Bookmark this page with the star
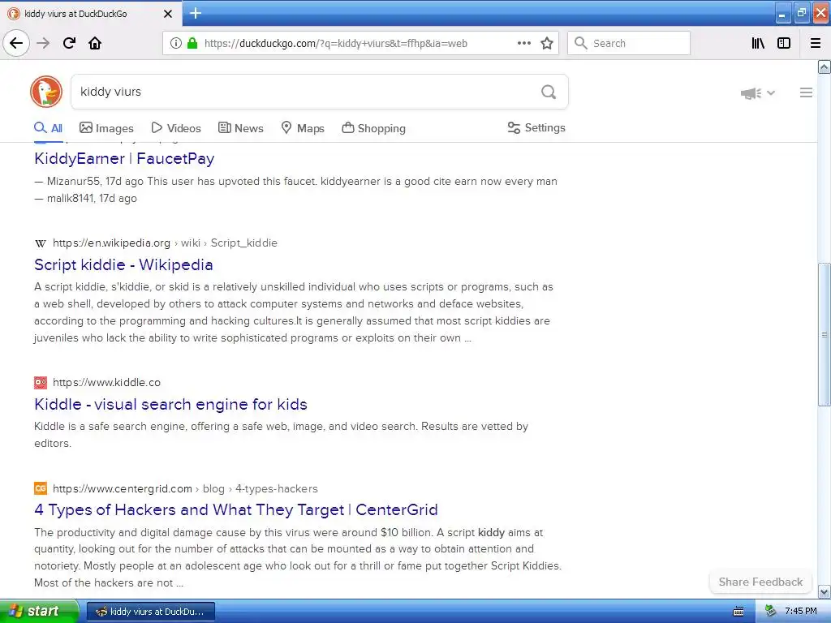The height and width of the screenshot is (623, 831). click(x=547, y=44)
